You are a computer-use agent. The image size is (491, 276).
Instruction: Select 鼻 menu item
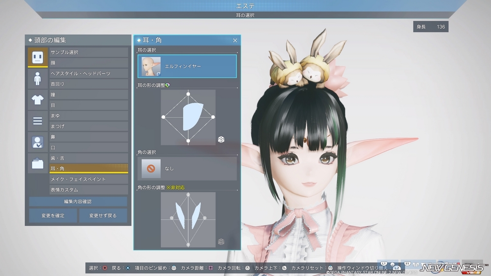89,137
